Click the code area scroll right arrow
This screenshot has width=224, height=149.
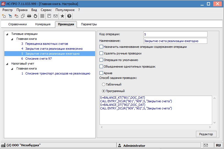click(x=210, y=127)
